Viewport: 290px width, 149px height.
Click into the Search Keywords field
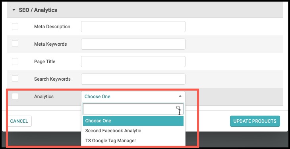coord(133,79)
